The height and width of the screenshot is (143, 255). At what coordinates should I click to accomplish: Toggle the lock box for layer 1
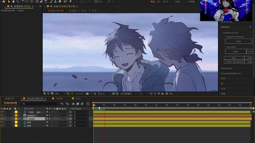coord(10,112)
